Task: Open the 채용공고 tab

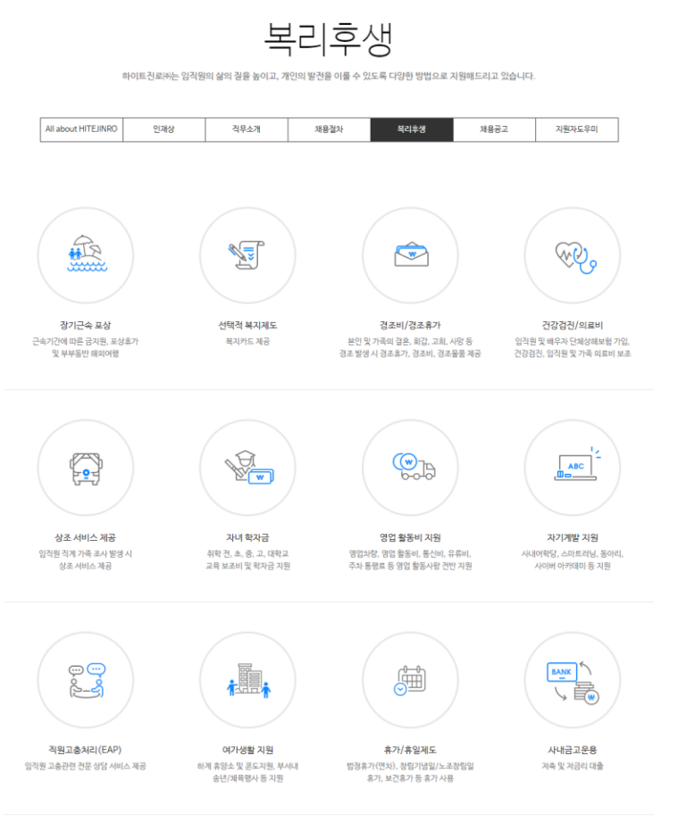Action: (494, 129)
